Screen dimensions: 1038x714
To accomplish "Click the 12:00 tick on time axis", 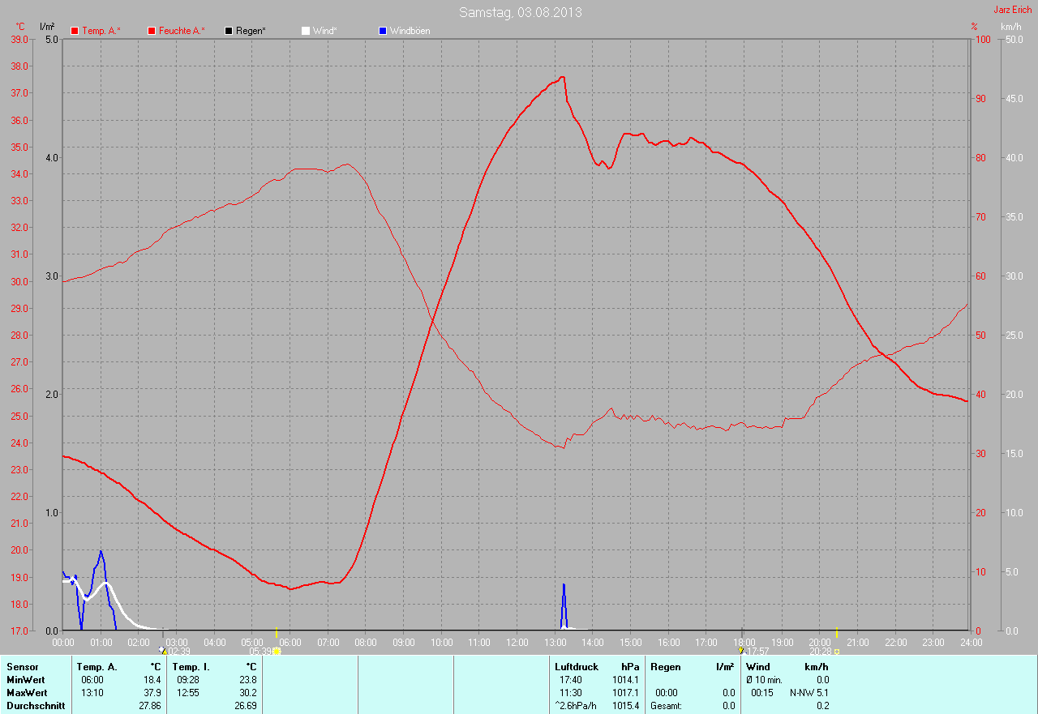I will (x=517, y=642).
